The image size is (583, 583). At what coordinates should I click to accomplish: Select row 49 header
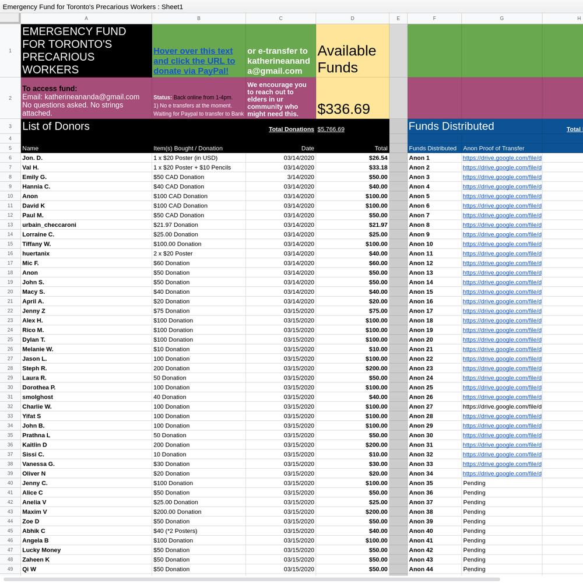10,569
